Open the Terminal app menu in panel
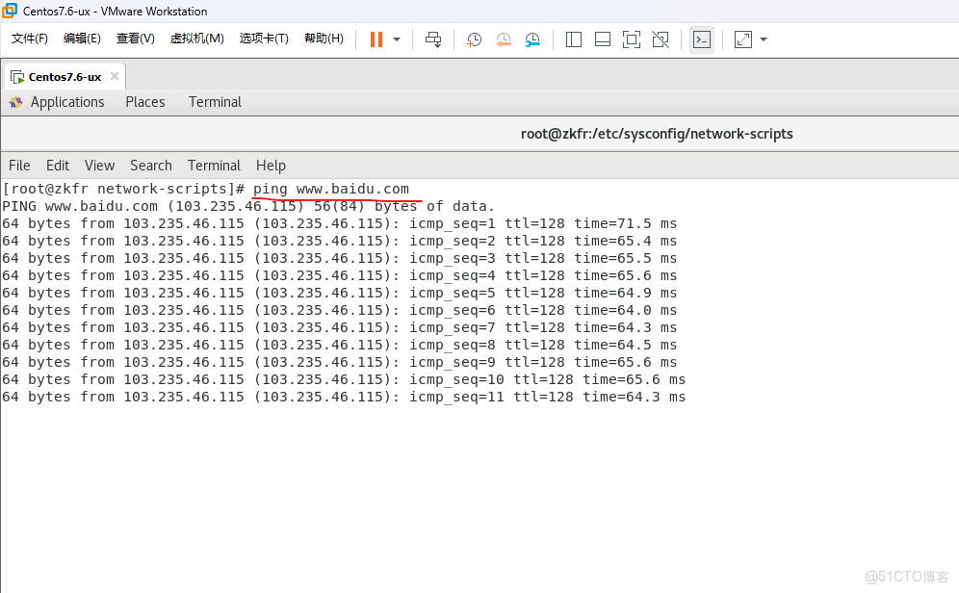 point(215,102)
